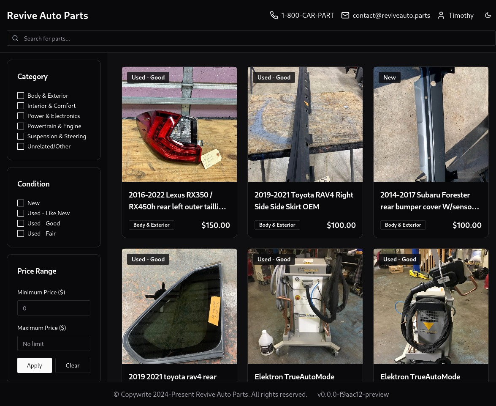This screenshot has height=406, width=496.
Task: Tick the Used - Like New condition
Action: 21,213
